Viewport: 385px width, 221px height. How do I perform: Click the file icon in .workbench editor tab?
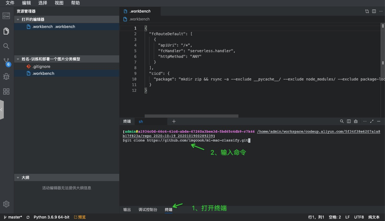click(x=126, y=11)
